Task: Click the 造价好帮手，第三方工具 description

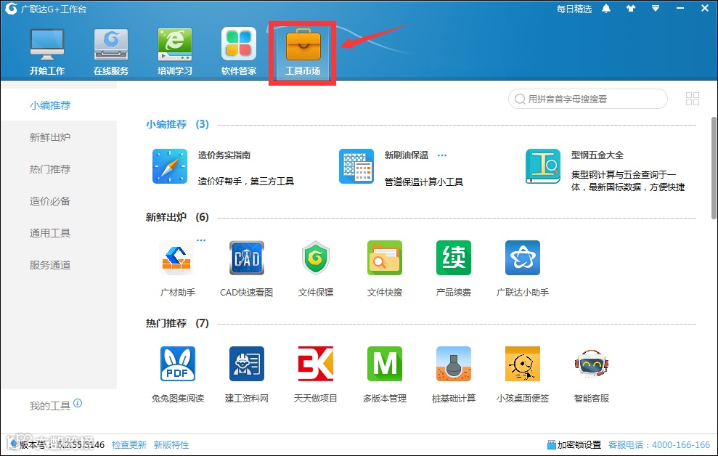Action: tap(246, 182)
